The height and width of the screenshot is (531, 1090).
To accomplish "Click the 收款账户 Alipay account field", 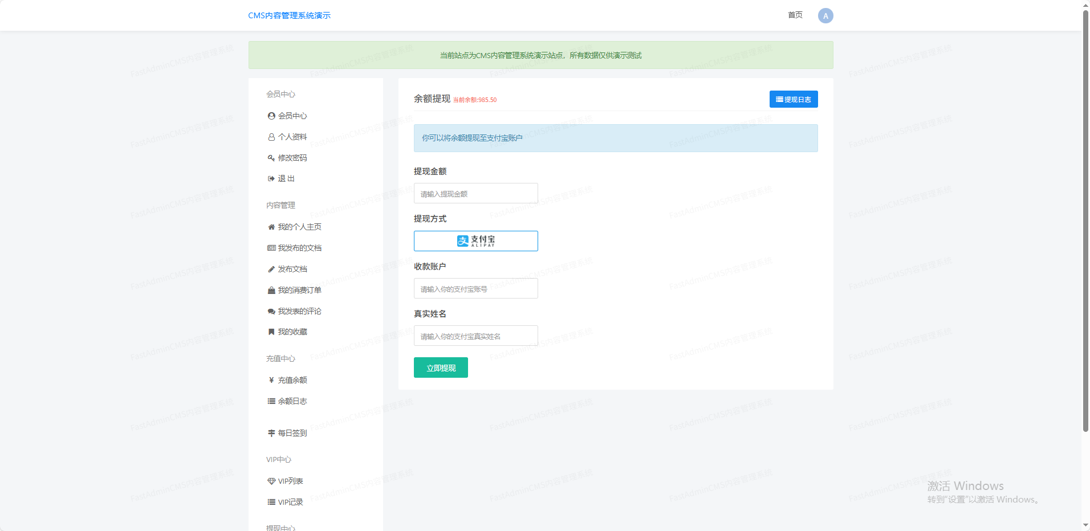I will 475,289.
